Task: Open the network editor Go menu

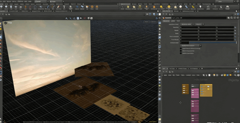Action: [x=174, y=75]
